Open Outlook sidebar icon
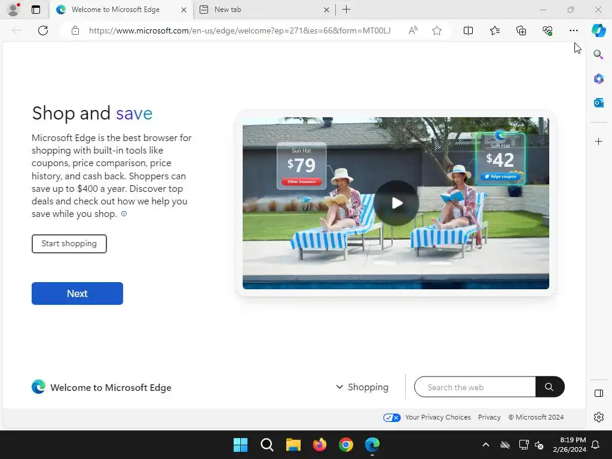 pos(598,103)
